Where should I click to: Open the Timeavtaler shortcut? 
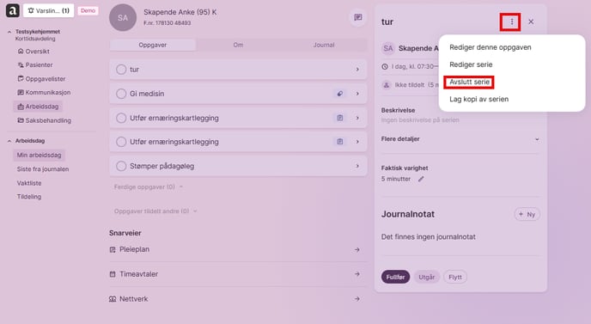click(238, 274)
